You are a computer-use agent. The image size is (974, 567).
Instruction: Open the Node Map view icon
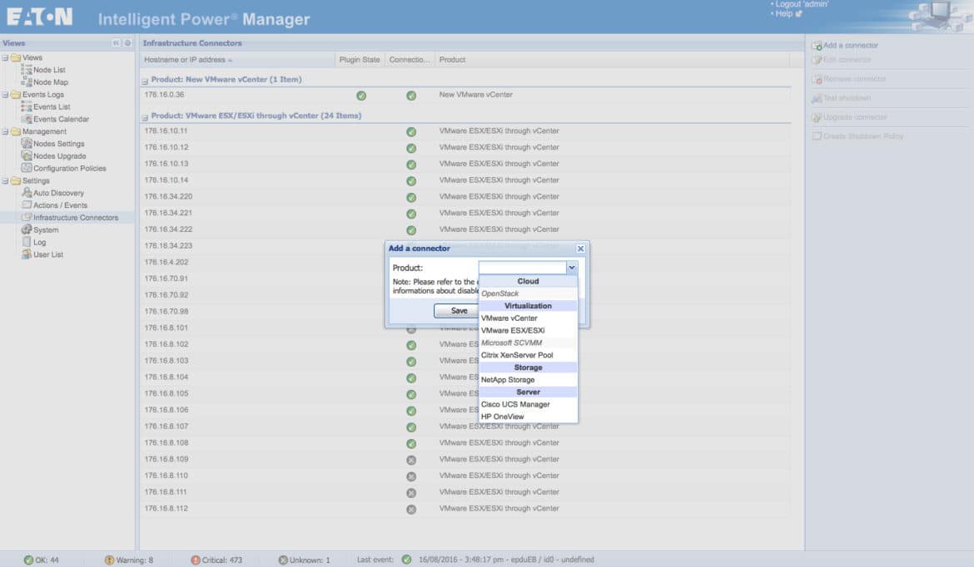26,81
